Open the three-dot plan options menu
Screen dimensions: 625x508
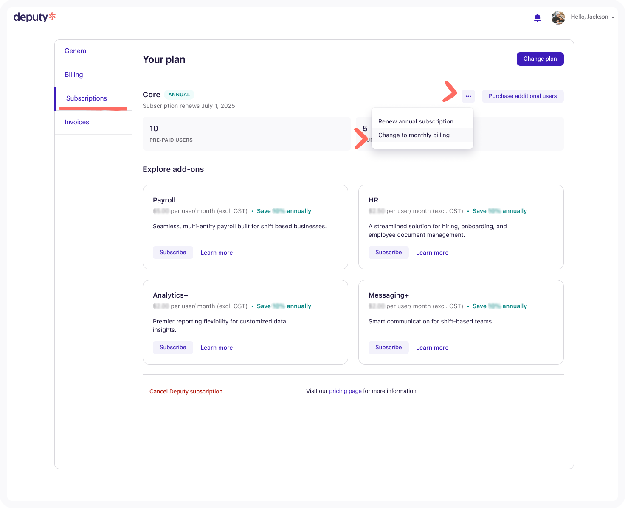[x=468, y=96]
